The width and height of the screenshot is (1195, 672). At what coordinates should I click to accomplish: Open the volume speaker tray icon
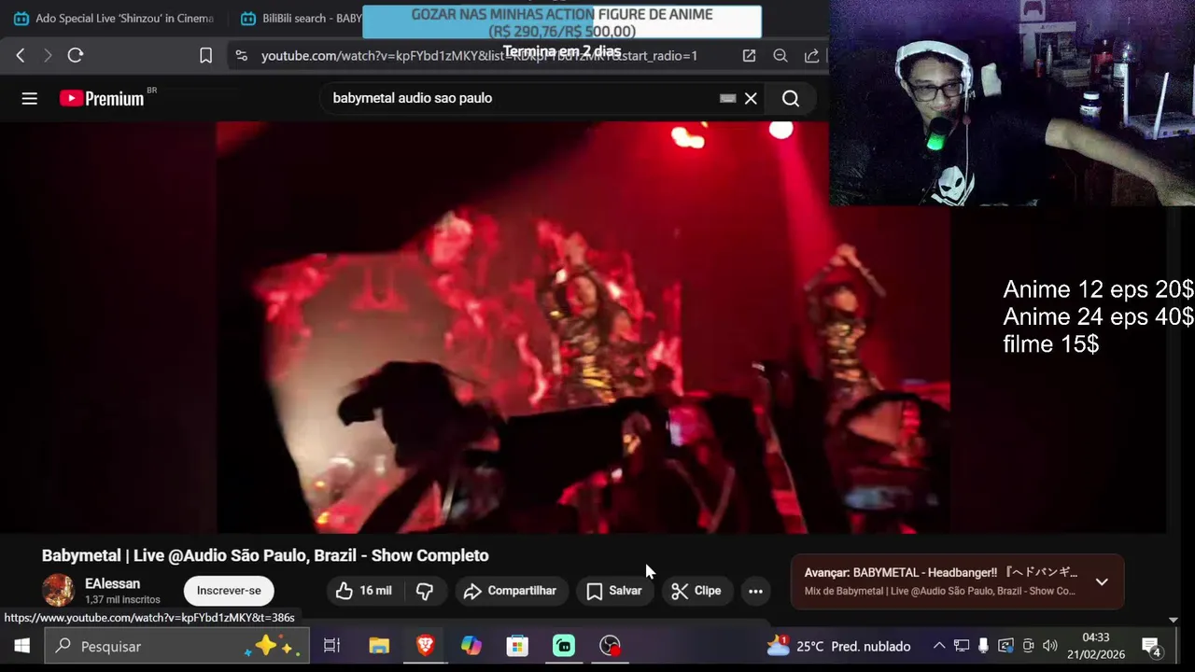point(1050,646)
